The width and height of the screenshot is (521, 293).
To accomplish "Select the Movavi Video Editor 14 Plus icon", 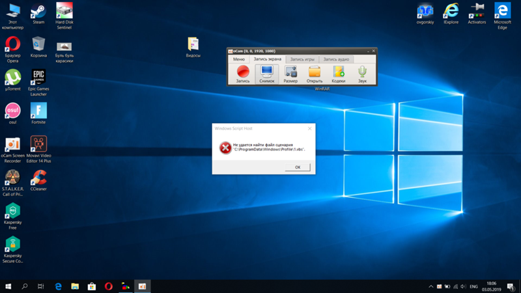I will coord(38,150).
